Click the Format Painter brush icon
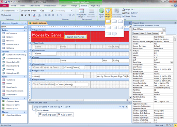The width and height of the screenshot is (177, 127). (x=52, y=11)
